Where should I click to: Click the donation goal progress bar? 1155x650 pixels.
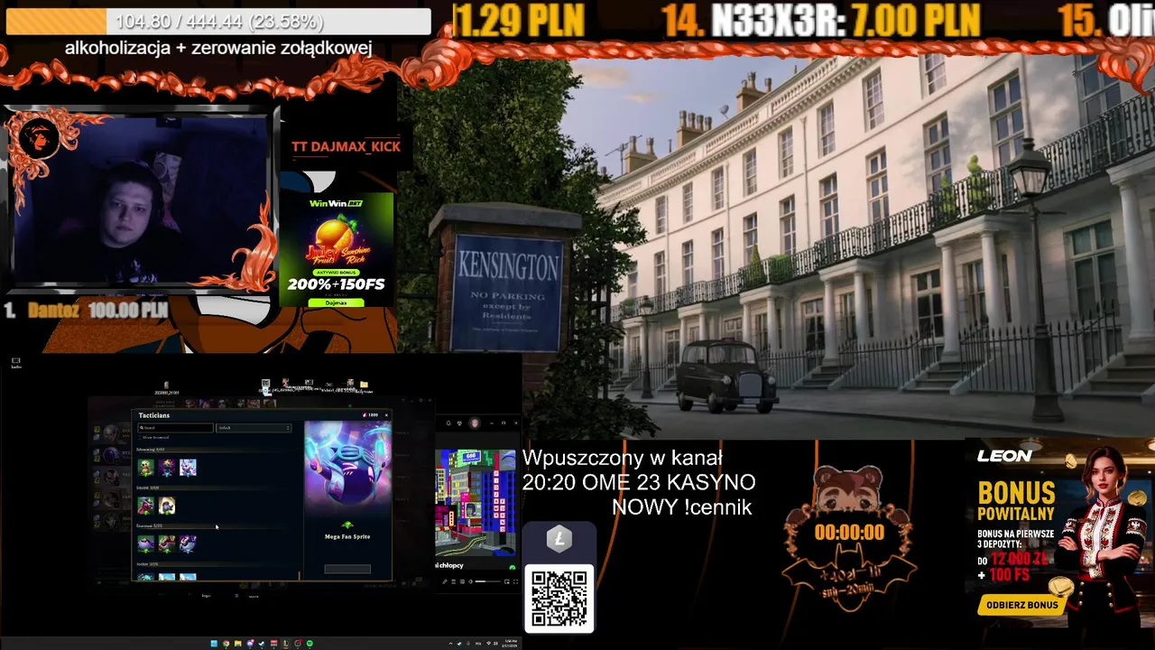(217, 21)
